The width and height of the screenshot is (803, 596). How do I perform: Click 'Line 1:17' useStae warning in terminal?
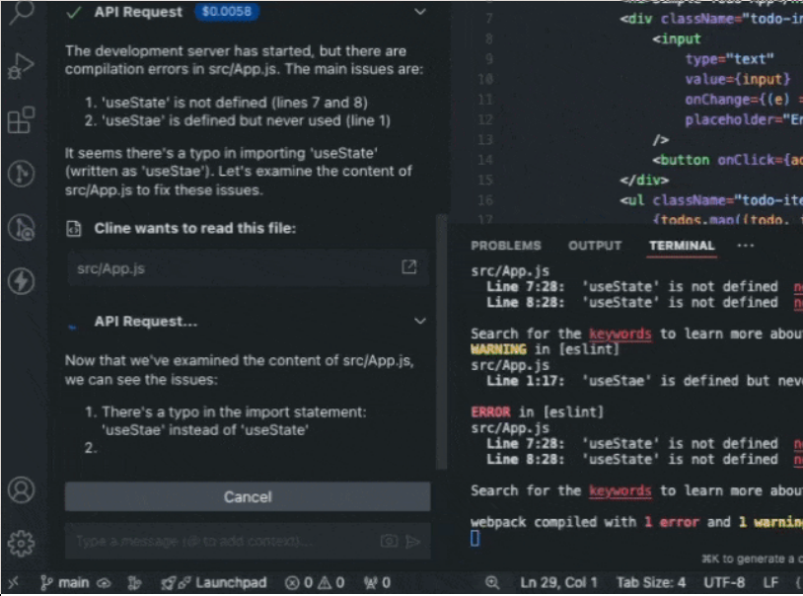(644, 381)
